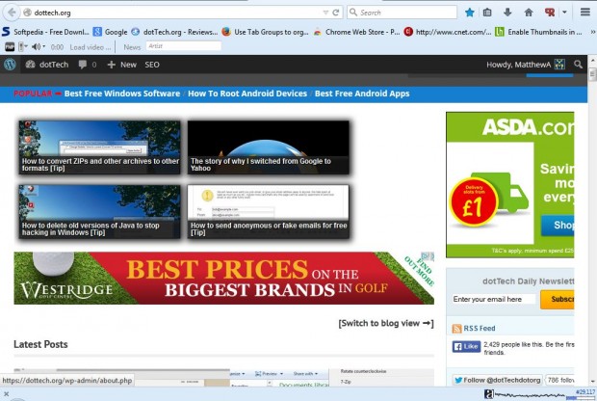Open the delete old Java versions article
597x401 pixels.
100,212
